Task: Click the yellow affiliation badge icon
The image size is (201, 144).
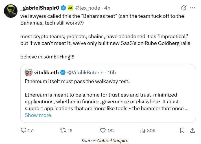Action: click(70, 8)
